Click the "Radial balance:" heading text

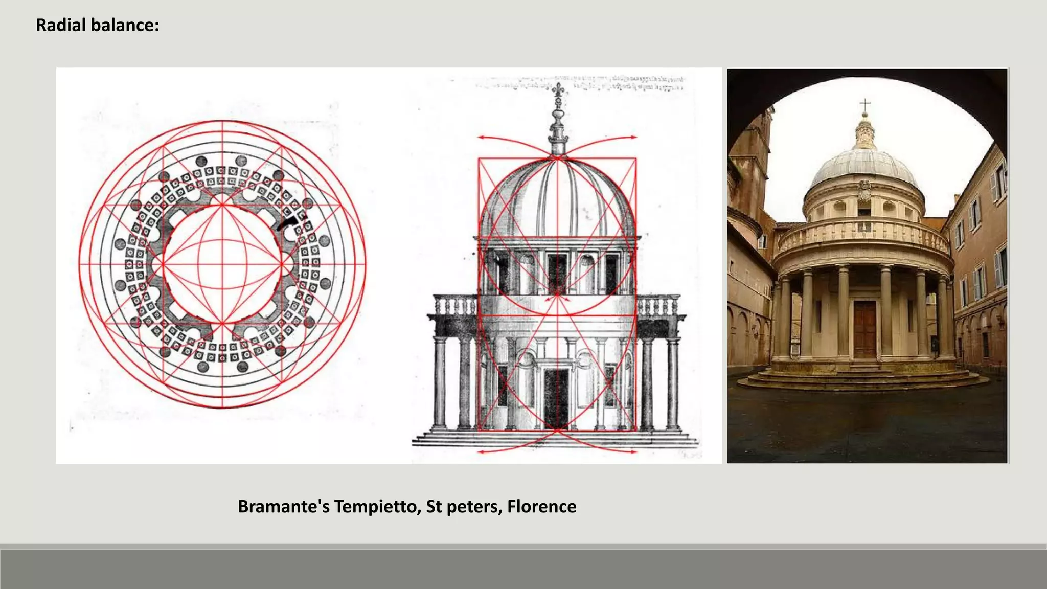pos(98,25)
